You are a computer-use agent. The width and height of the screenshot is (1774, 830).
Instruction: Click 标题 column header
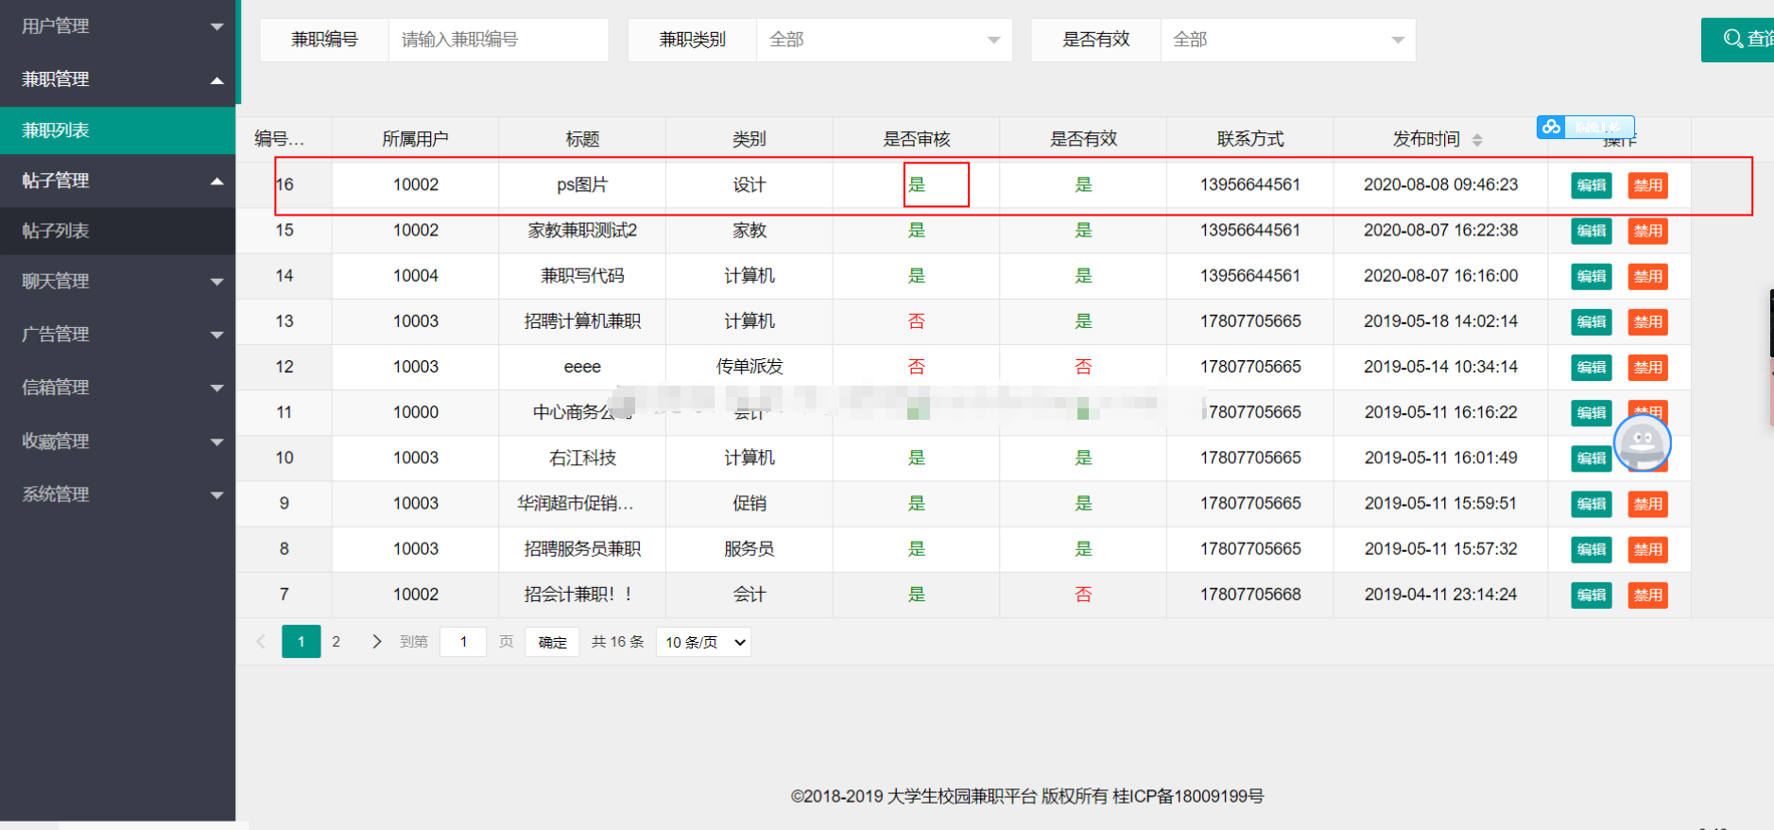(x=582, y=139)
